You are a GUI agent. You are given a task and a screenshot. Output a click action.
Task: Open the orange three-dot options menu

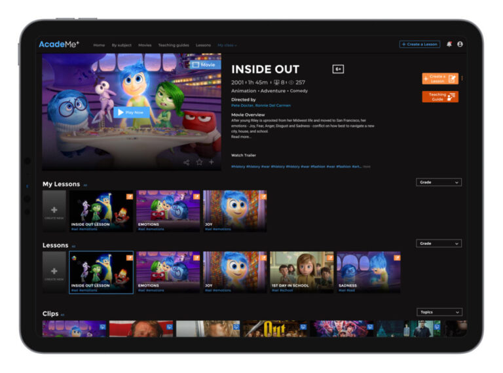pos(462,78)
